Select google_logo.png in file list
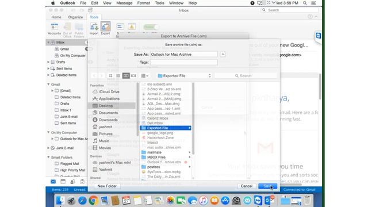 point(160,133)
